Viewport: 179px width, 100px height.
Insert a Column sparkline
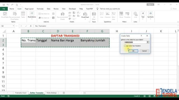(107, 15)
